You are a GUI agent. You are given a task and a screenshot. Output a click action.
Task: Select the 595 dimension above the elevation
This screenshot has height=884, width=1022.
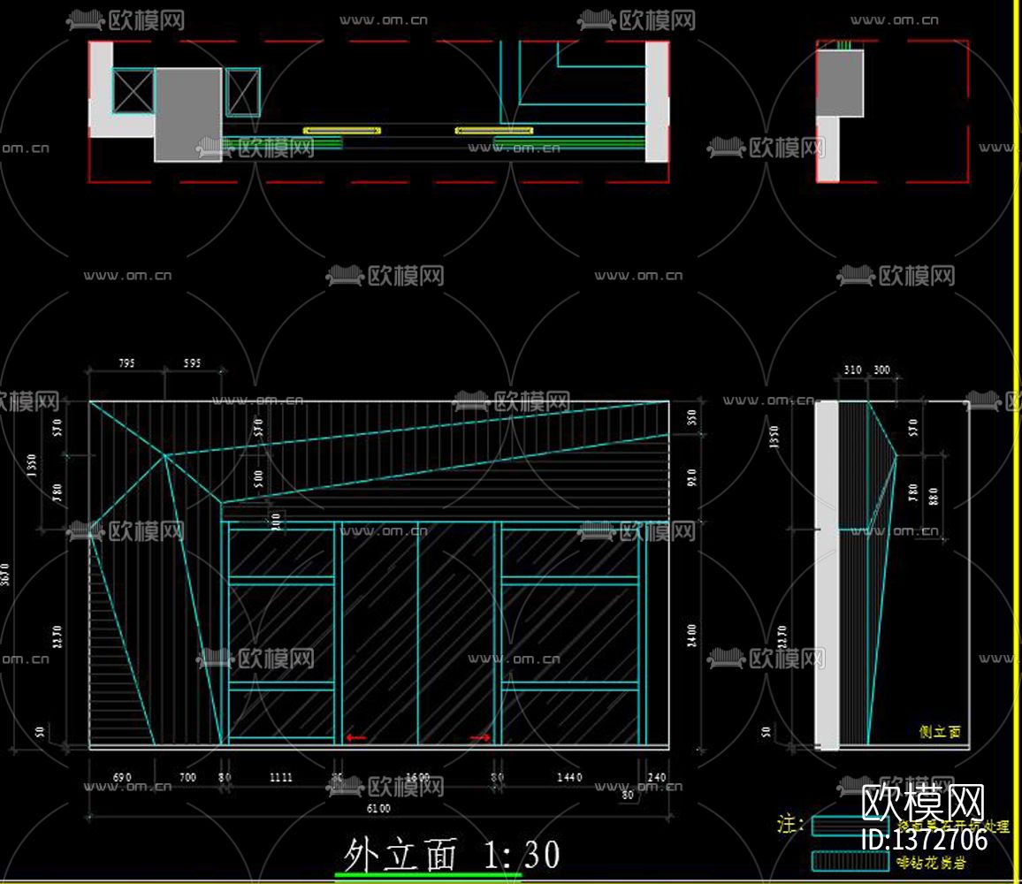point(192,363)
